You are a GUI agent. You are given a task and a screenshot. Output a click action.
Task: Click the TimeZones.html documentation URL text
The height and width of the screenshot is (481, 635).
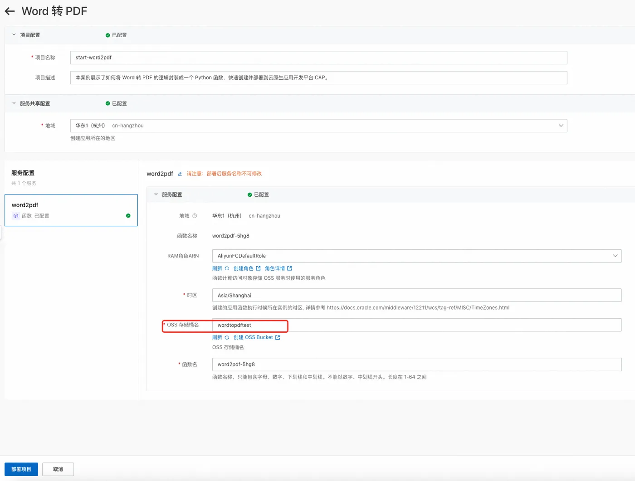coord(418,307)
